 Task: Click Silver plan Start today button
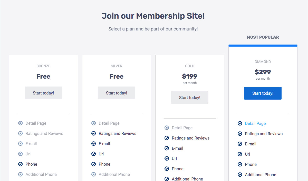117,93
